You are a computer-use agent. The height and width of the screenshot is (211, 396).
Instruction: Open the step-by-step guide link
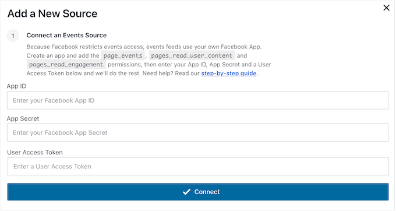click(228, 73)
